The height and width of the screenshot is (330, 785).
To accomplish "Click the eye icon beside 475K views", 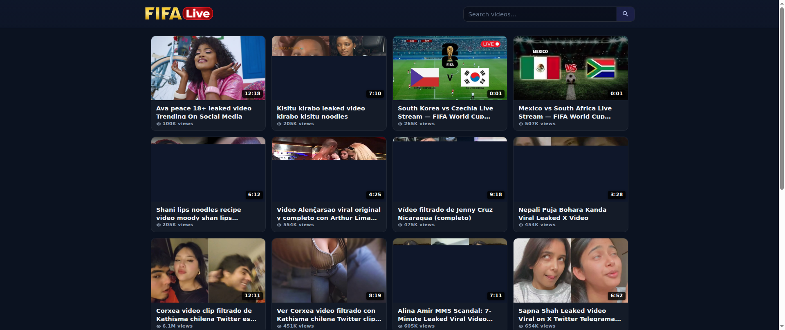I will (400, 225).
